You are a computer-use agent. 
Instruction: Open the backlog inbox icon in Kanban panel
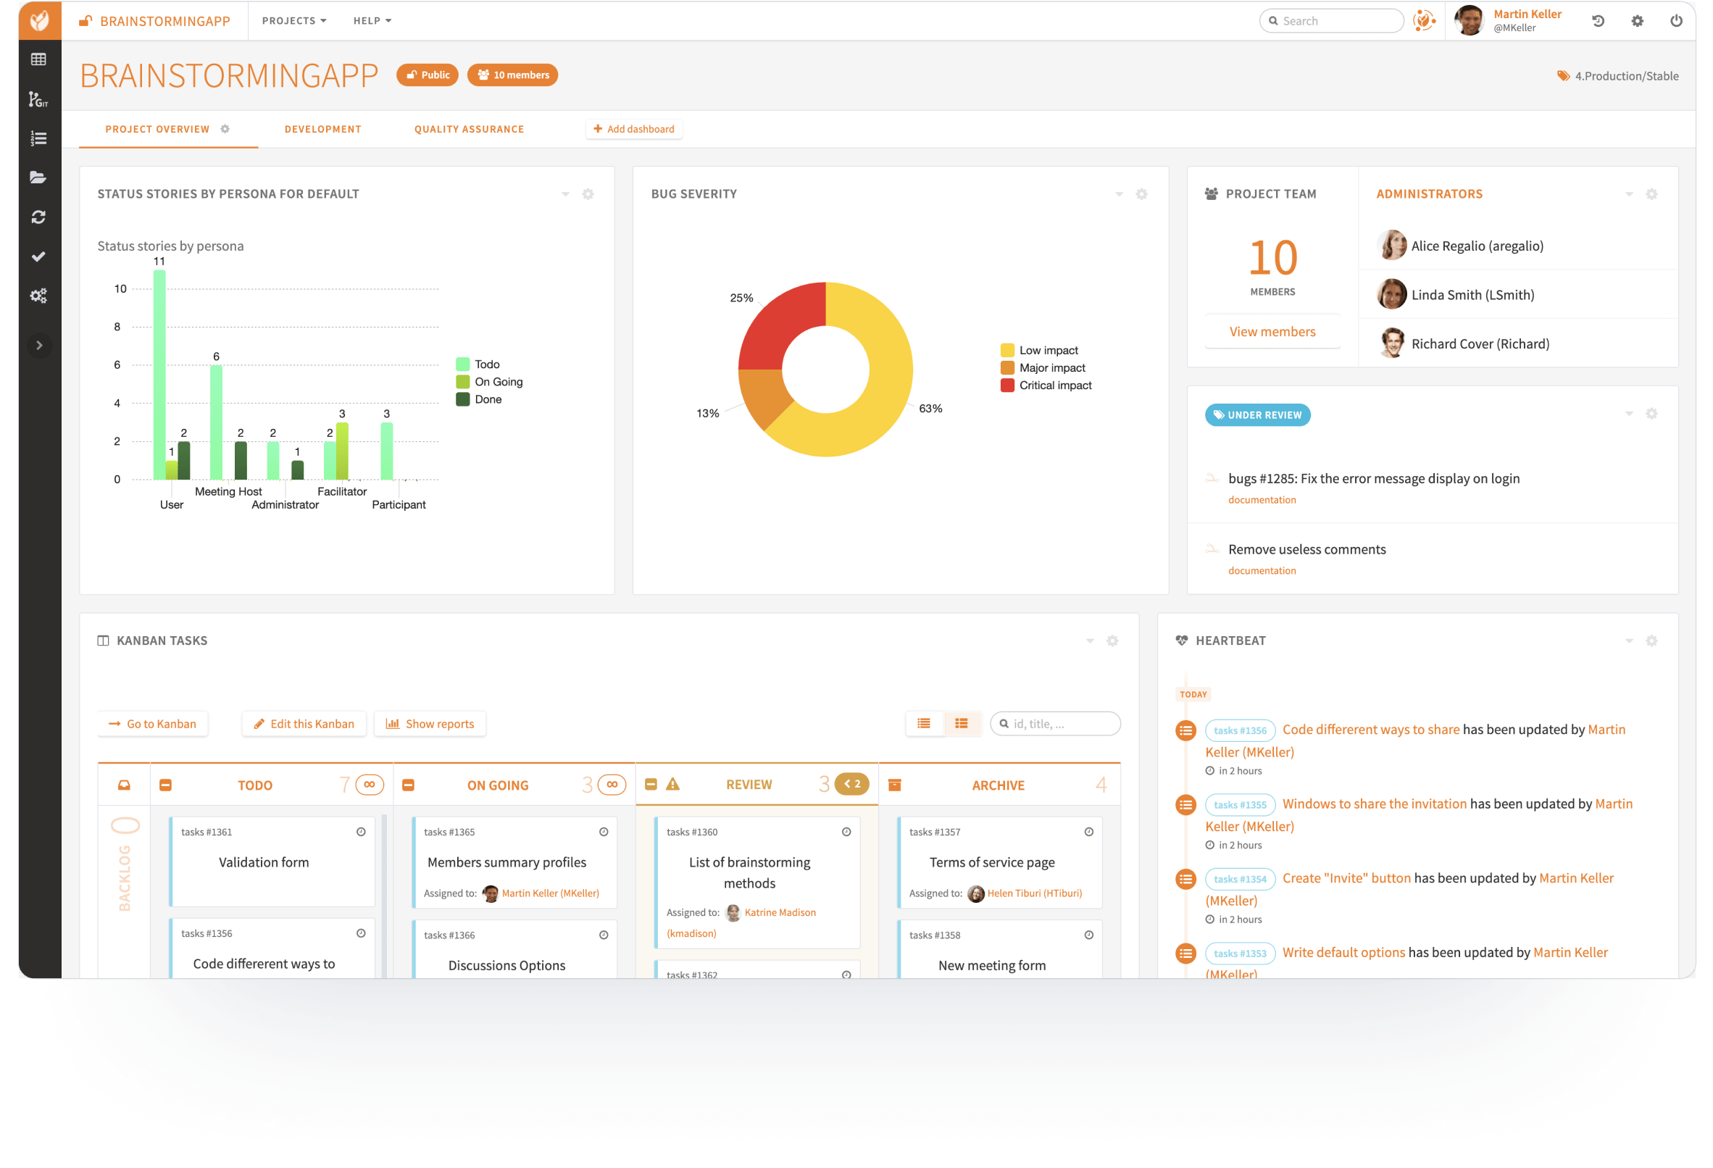[x=124, y=784]
